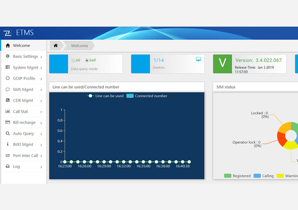Click the Welcome breadcrumb label

[80, 46]
